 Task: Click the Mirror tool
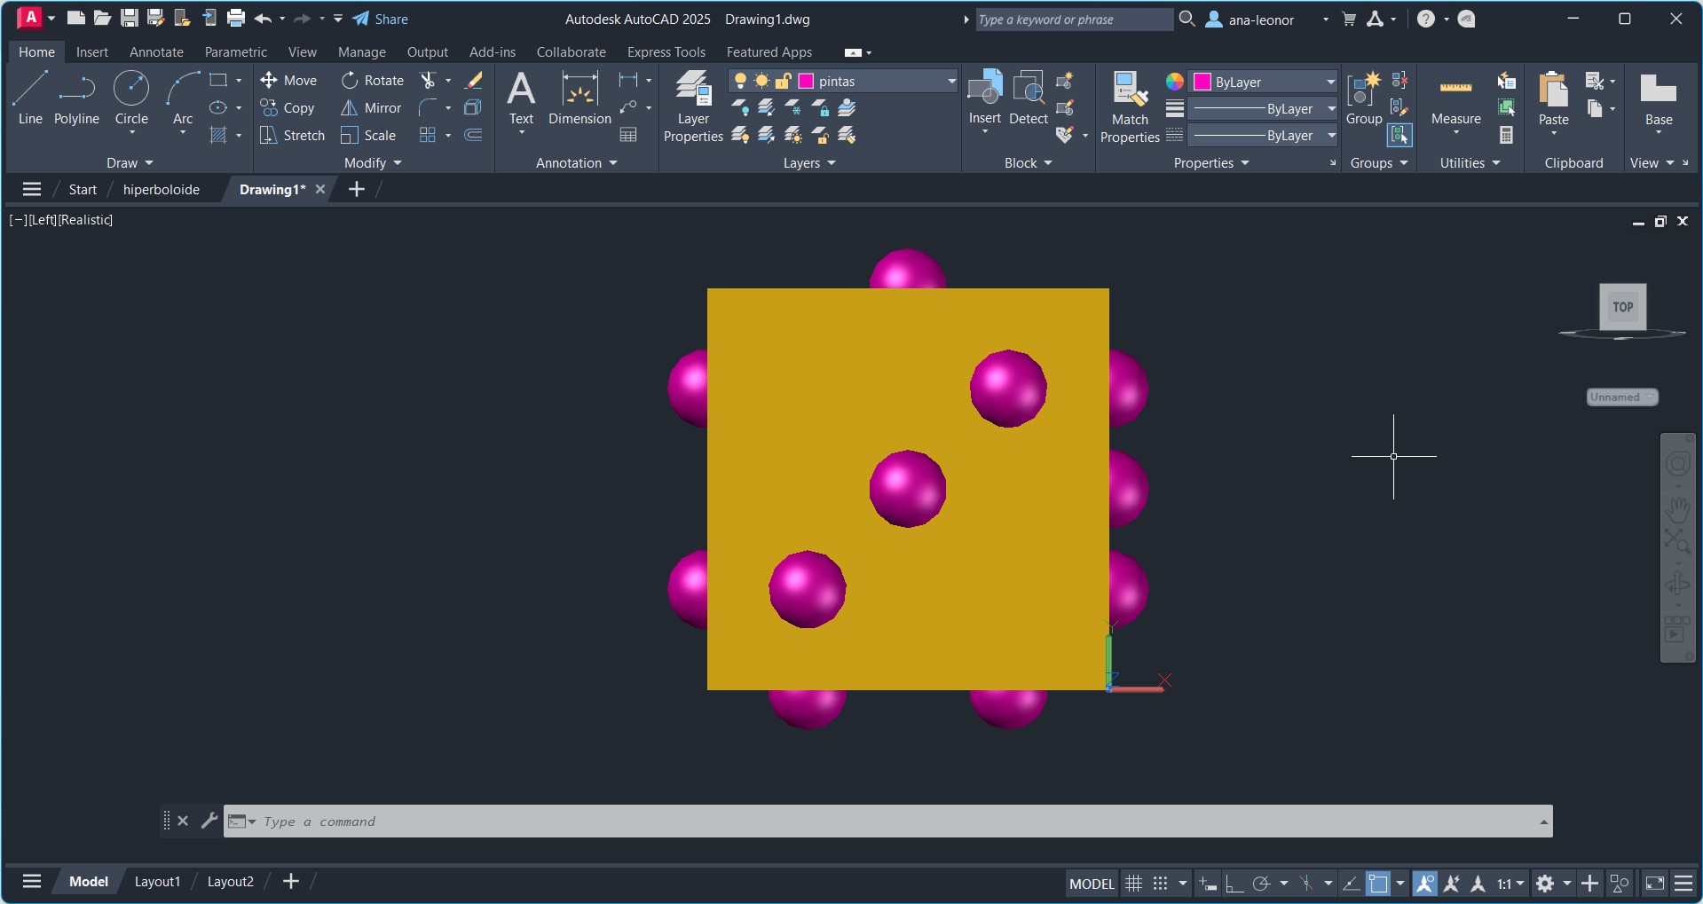372,108
